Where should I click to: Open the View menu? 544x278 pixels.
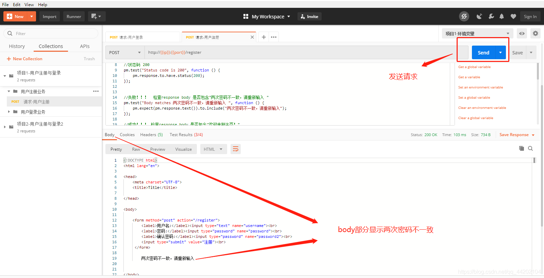(29, 4)
